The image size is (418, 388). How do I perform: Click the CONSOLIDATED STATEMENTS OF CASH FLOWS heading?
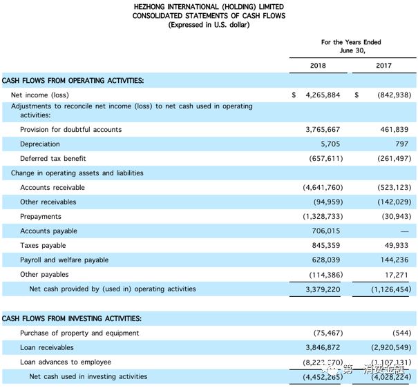209,16
